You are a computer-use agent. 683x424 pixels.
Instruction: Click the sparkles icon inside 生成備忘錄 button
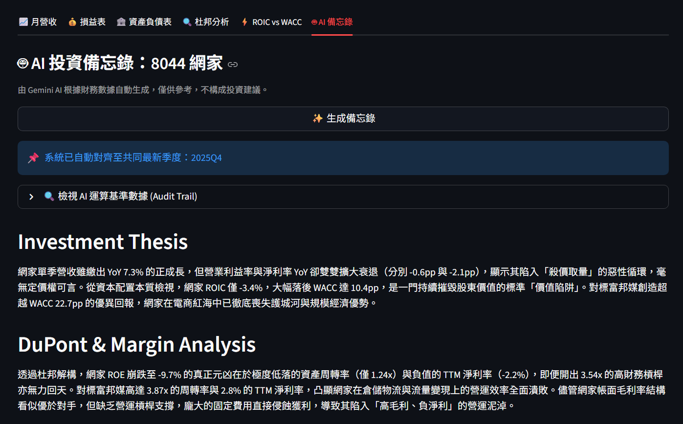pos(317,118)
